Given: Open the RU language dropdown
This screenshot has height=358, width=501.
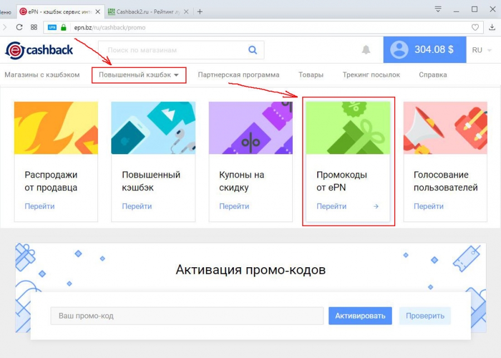Looking at the screenshot, I should (x=482, y=50).
